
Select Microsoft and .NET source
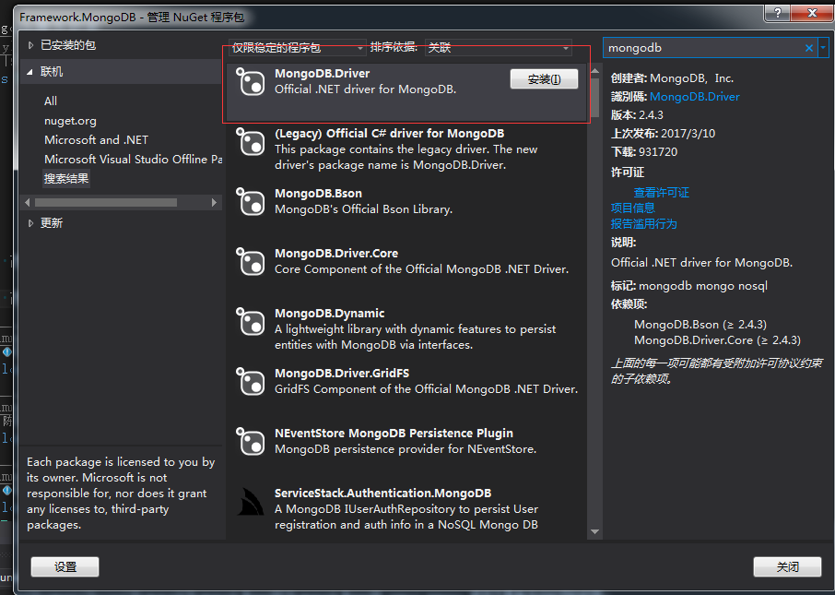pos(96,140)
